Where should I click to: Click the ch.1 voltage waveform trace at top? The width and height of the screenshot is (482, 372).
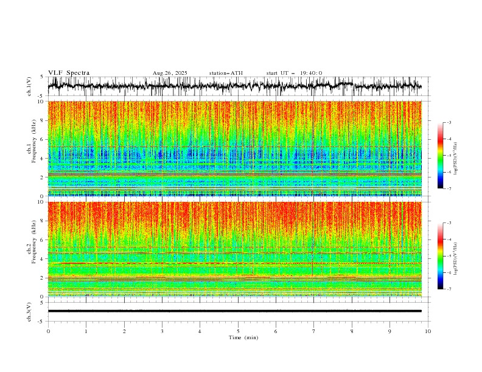click(x=234, y=86)
